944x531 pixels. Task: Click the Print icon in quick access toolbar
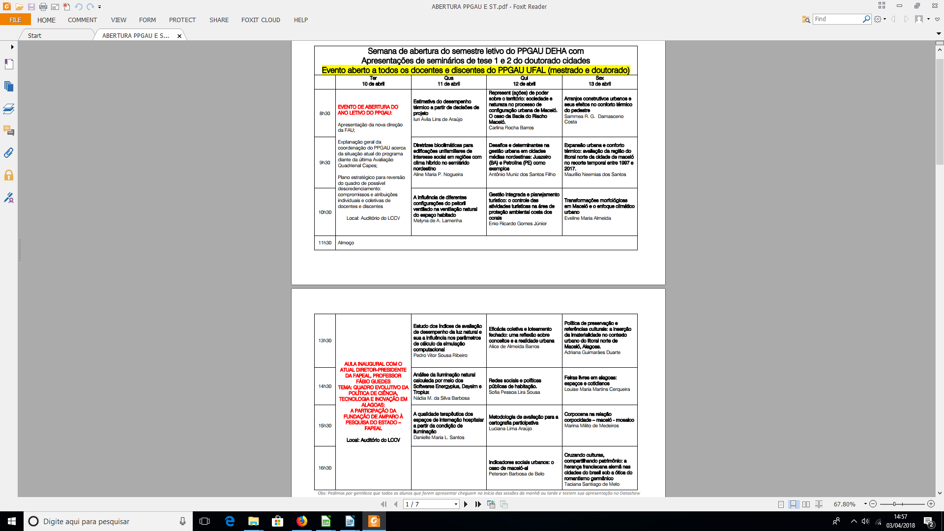(43, 7)
